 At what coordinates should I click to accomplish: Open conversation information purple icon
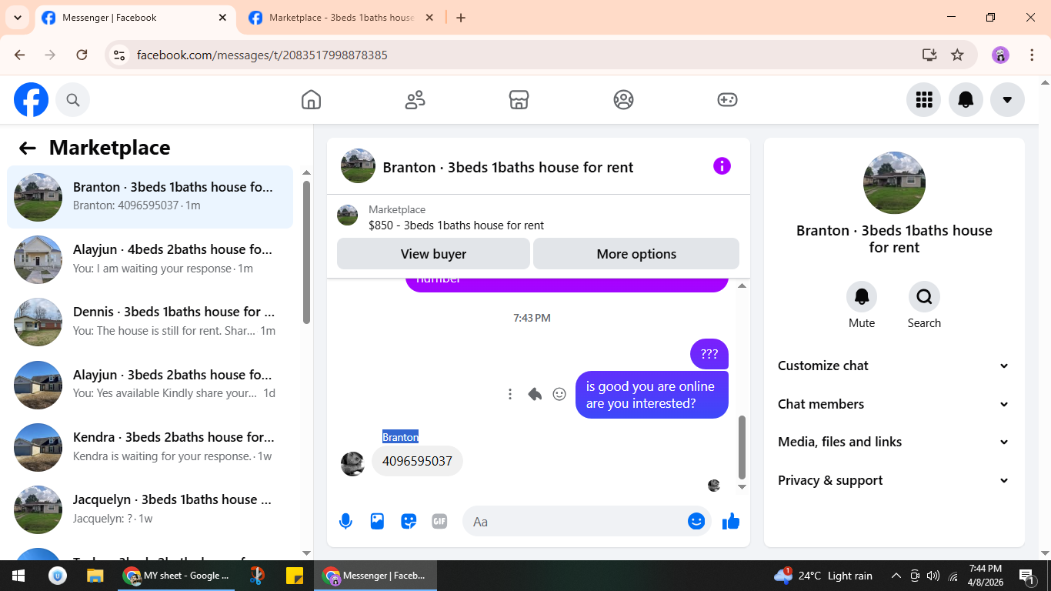(722, 165)
